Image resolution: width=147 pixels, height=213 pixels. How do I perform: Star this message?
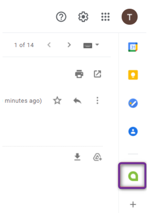point(57,101)
